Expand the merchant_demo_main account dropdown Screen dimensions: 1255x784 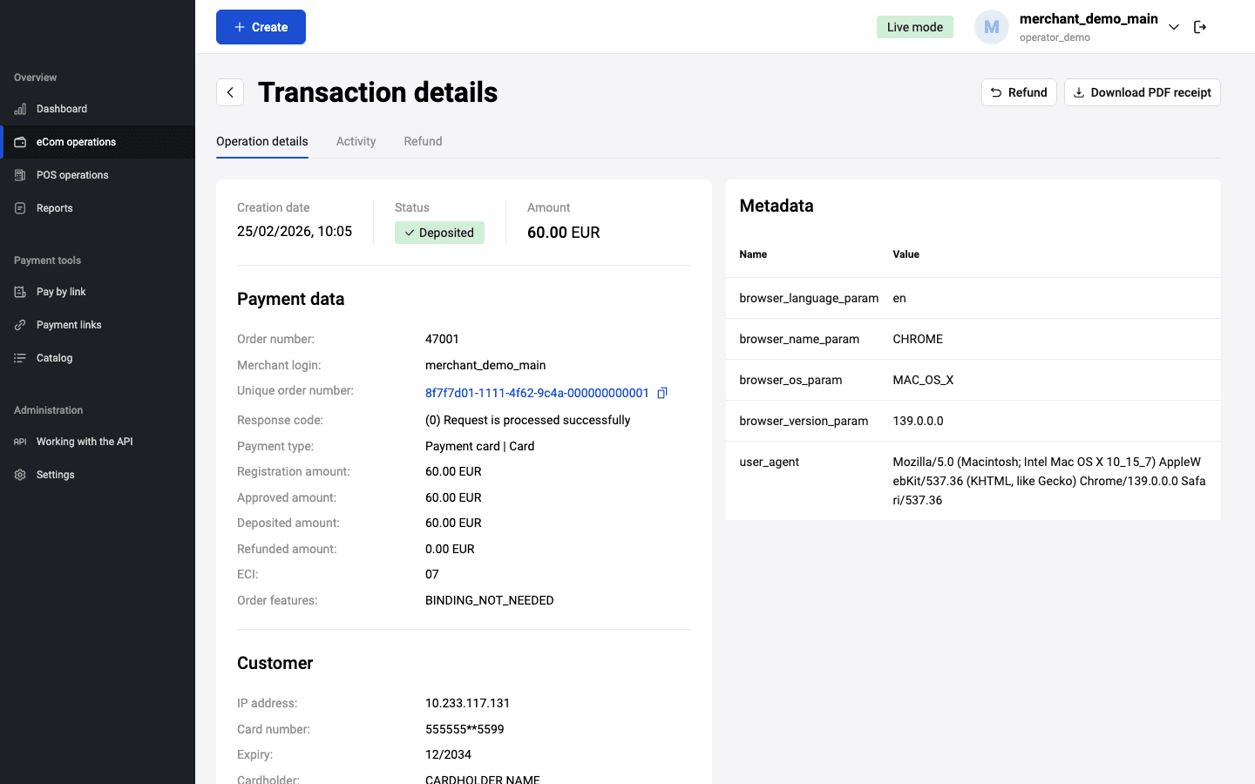[1174, 27]
